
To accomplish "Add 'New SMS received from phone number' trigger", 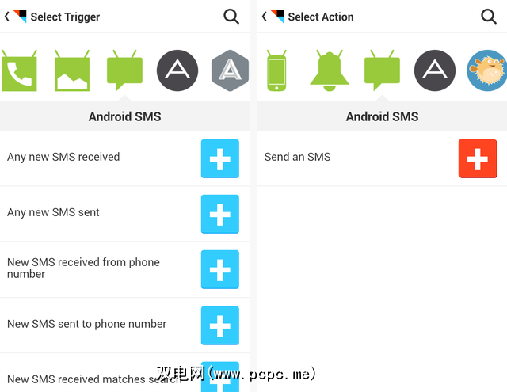I will point(220,269).
